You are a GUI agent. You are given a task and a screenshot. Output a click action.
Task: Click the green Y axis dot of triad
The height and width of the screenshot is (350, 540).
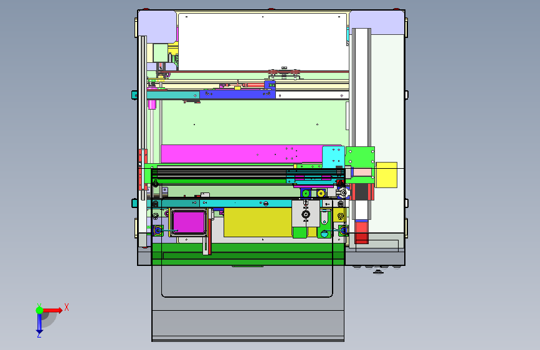39,310
